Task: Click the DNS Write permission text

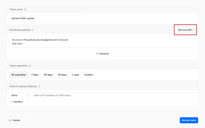Action: click(17, 44)
